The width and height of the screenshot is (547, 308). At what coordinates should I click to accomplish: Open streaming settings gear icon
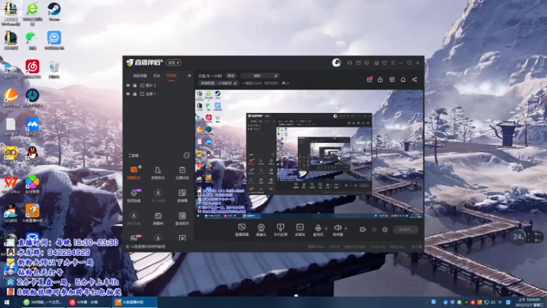point(385,229)
